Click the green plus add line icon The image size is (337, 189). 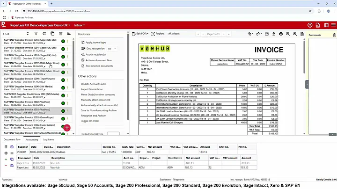[x=6, y=160]
